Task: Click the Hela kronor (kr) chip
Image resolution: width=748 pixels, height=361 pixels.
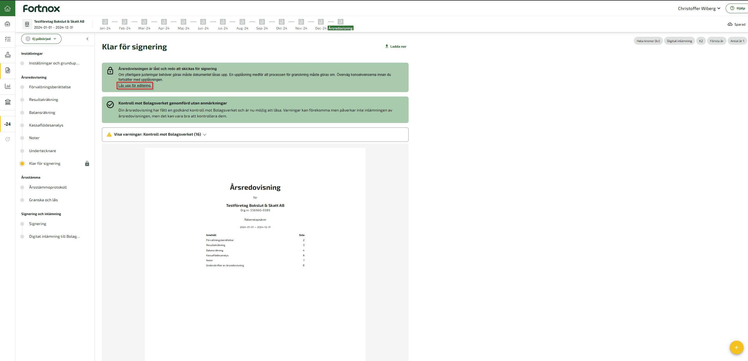Action: pos(648,41)
